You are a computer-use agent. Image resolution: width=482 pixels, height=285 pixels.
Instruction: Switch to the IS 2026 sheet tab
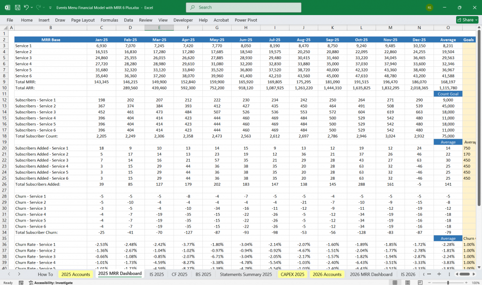click(408, 274)
